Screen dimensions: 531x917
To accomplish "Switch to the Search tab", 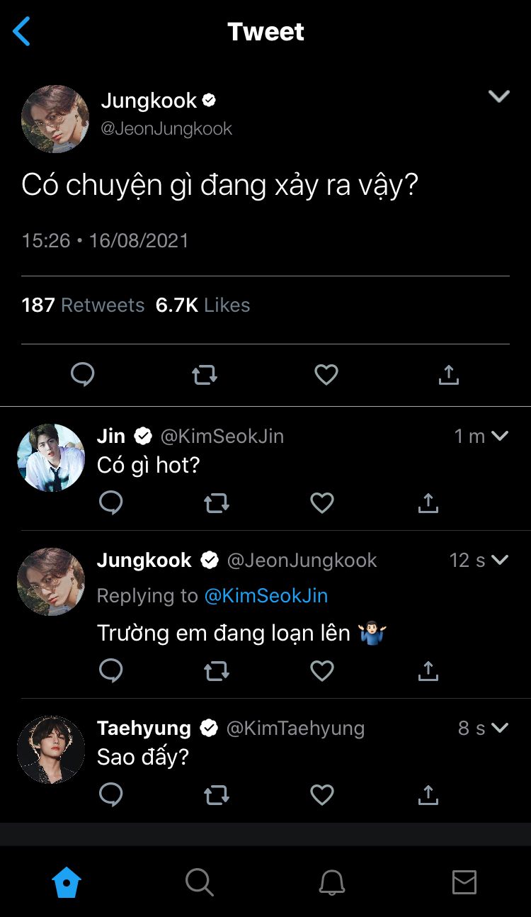I will pyautogui.click(x=199, y=882).
